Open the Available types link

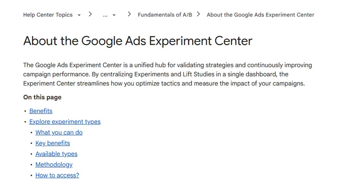click(56, 154)
